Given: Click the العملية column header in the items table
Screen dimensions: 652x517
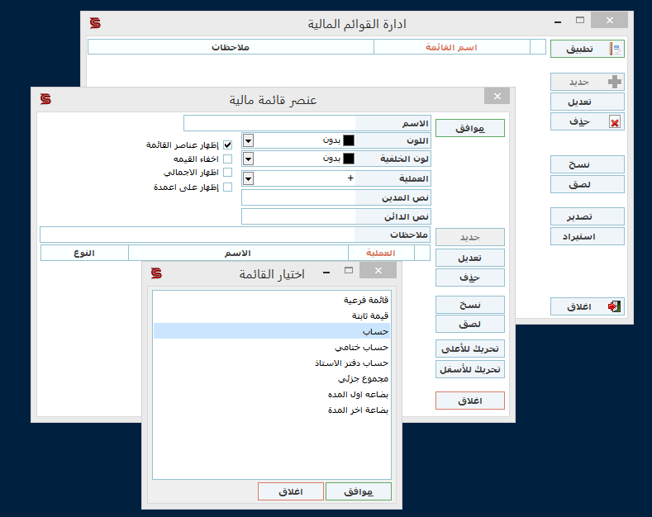Looking at the screenshot, I should click(381, 253).
